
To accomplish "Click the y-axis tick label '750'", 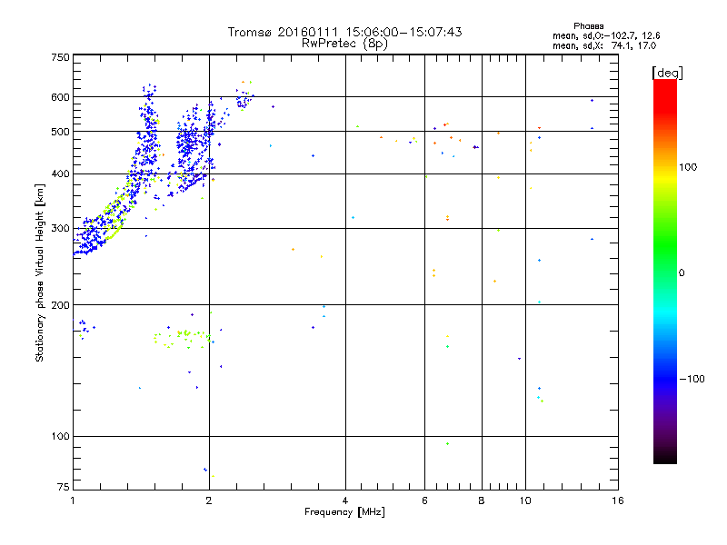I will 60,57.
